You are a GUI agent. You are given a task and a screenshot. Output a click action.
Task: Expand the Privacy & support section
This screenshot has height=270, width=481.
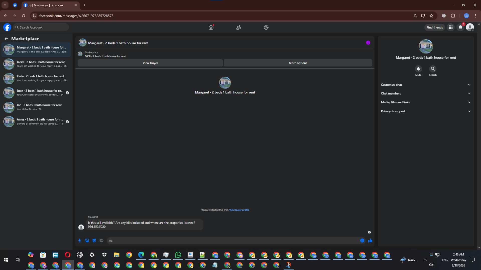426,111
